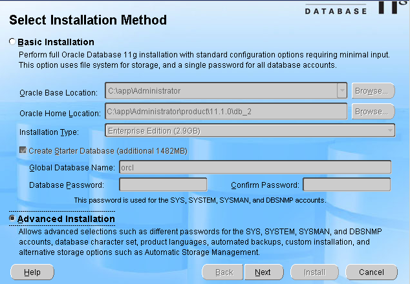Proceed with the Next button

point(264,272)
